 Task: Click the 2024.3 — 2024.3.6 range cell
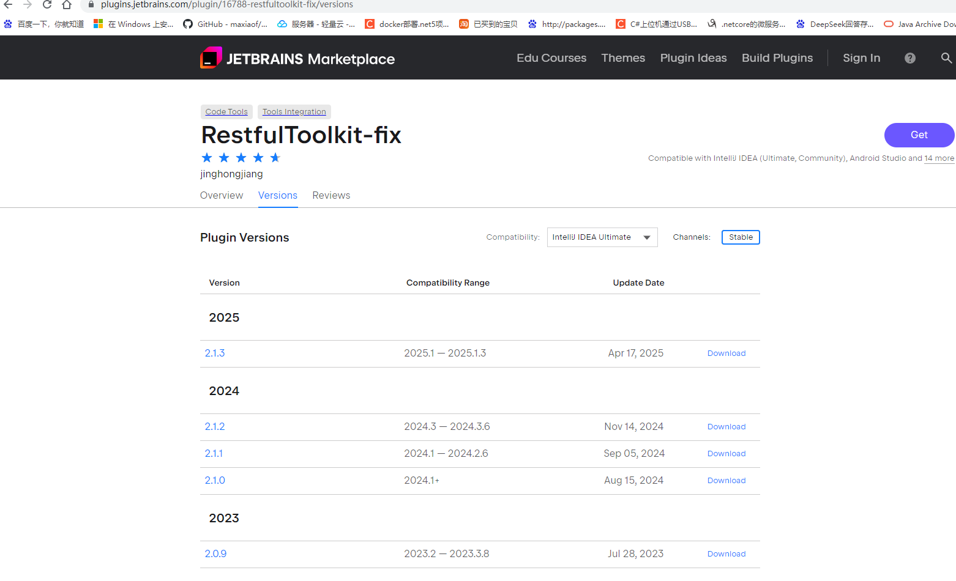pyautogui.click(x=447, y=427)
